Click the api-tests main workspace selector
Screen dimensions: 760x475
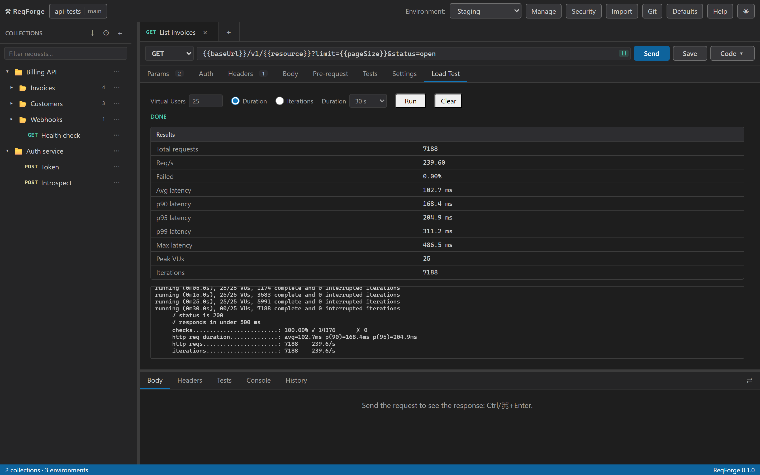pos(78,11)
